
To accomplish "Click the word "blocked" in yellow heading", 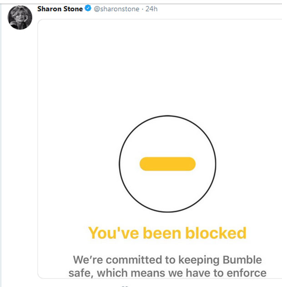I will pos(217,233).
